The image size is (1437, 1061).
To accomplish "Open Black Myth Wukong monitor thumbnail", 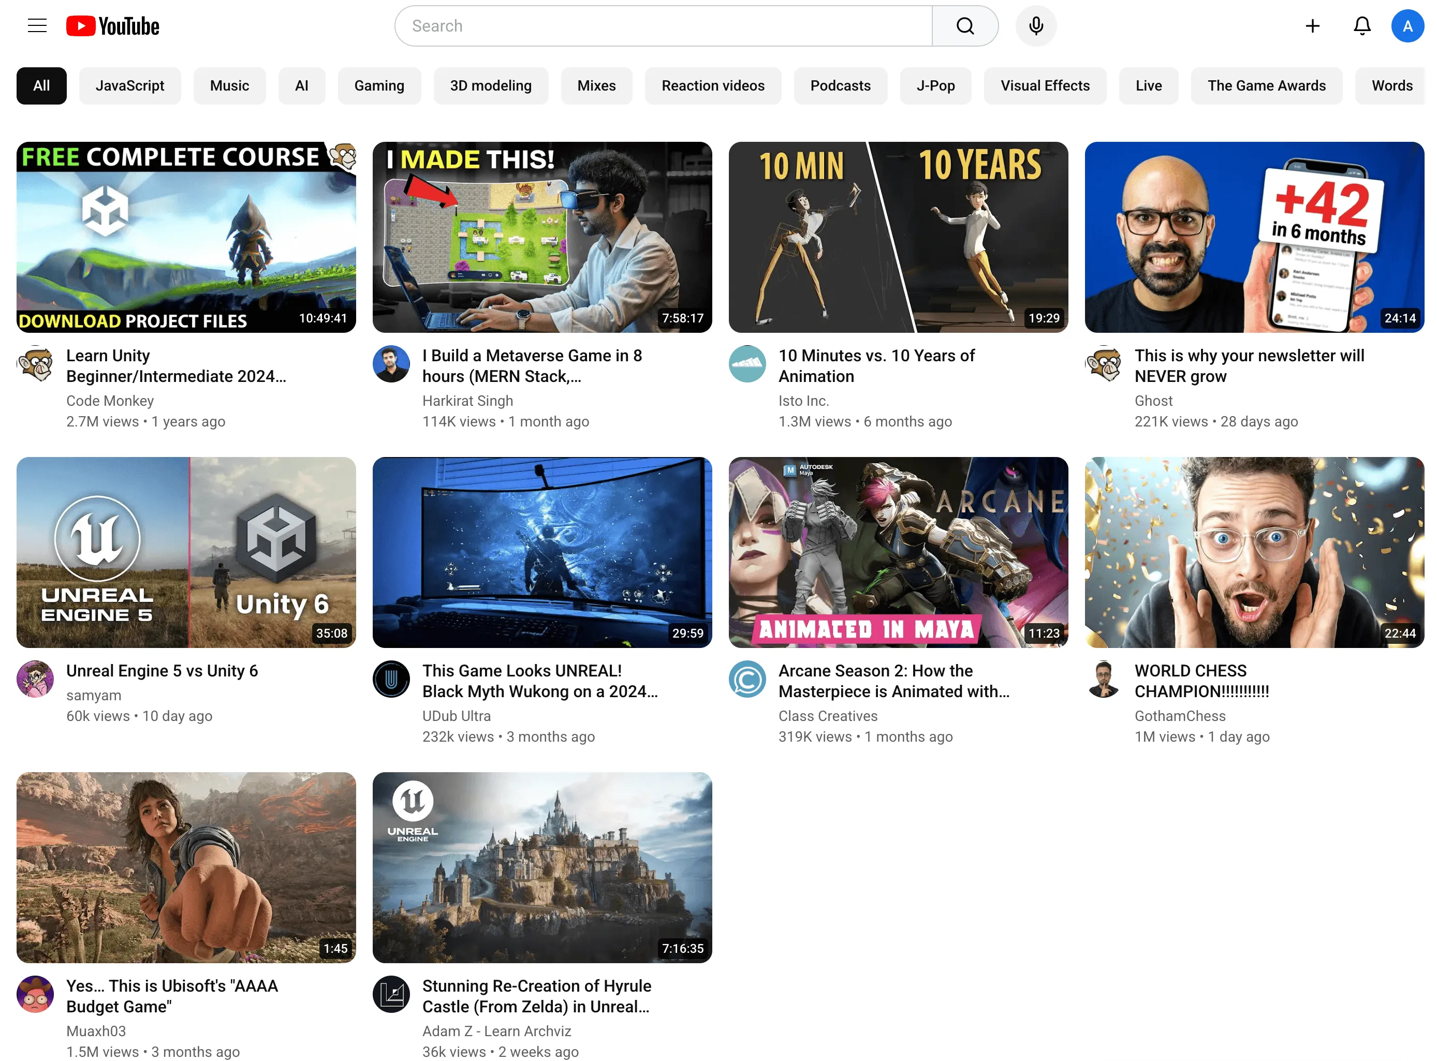I will click(542, 552).
